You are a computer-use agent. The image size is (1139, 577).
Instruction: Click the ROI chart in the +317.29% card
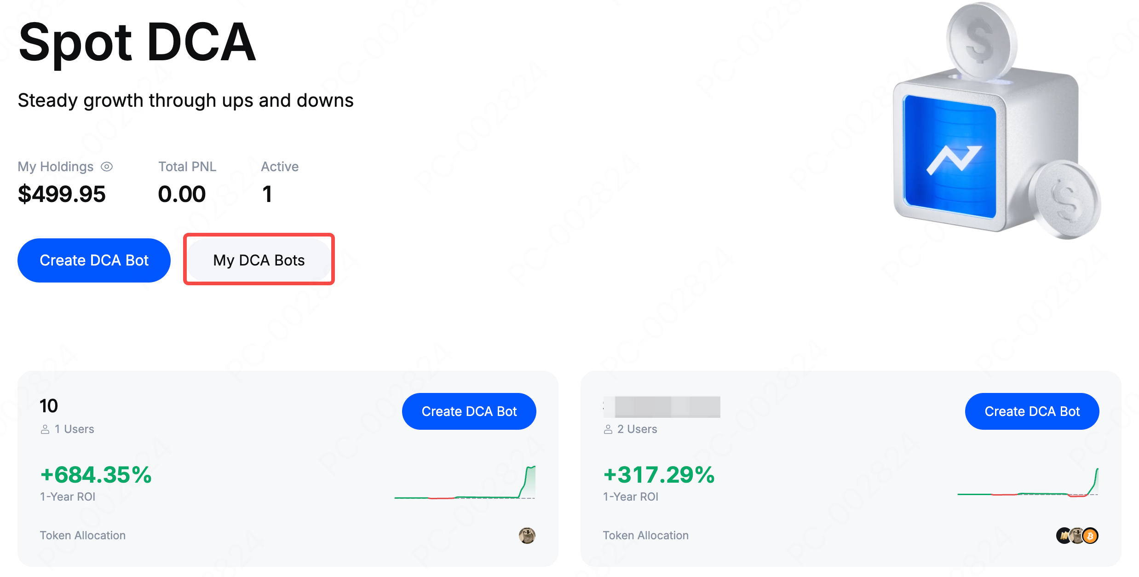[x=1028, y=483]
